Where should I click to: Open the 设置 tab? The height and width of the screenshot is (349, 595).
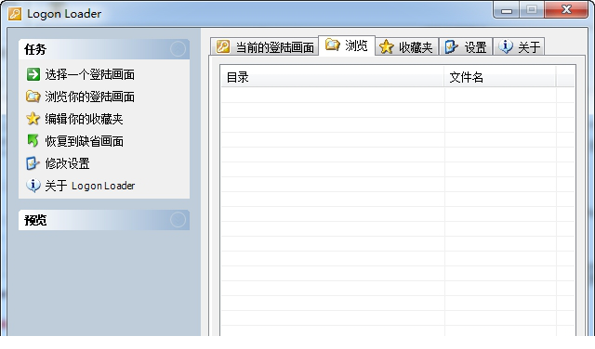point(466,47)
